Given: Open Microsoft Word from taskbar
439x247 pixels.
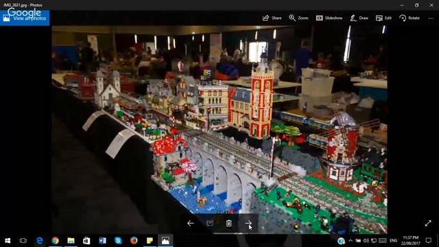Looking at the screenshot, I should click(102, 240).
